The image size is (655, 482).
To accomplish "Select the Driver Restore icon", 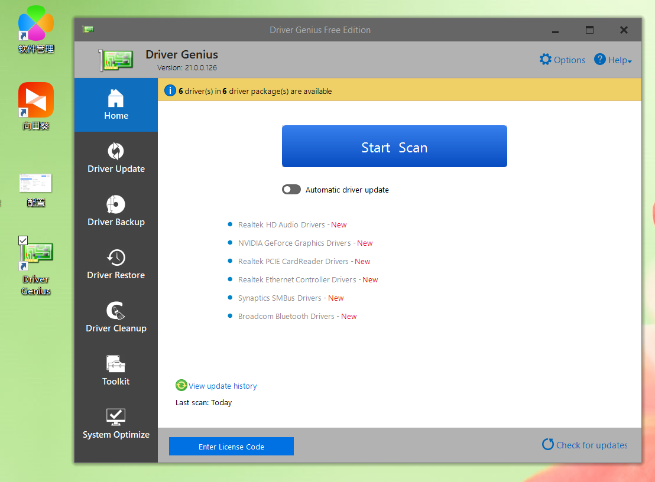I will 116,258.
